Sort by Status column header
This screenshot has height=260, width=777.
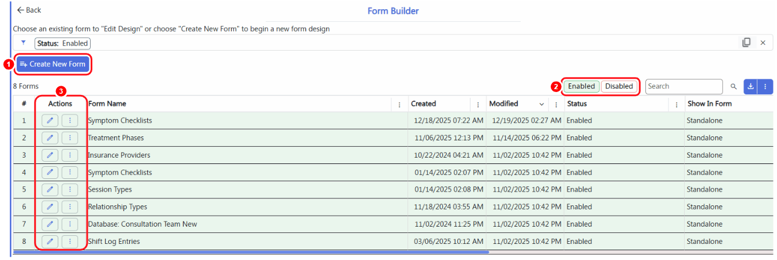(577, 104)
